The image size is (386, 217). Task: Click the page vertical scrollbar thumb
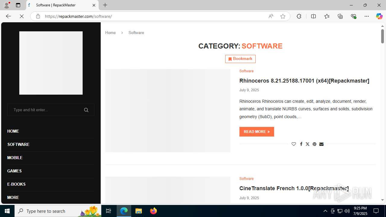click(x=382, y=36)
